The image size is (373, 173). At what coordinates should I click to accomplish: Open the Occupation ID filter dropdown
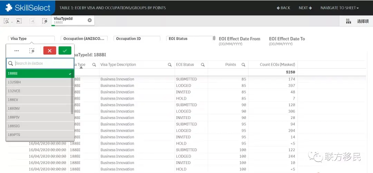tap(137, 39)
